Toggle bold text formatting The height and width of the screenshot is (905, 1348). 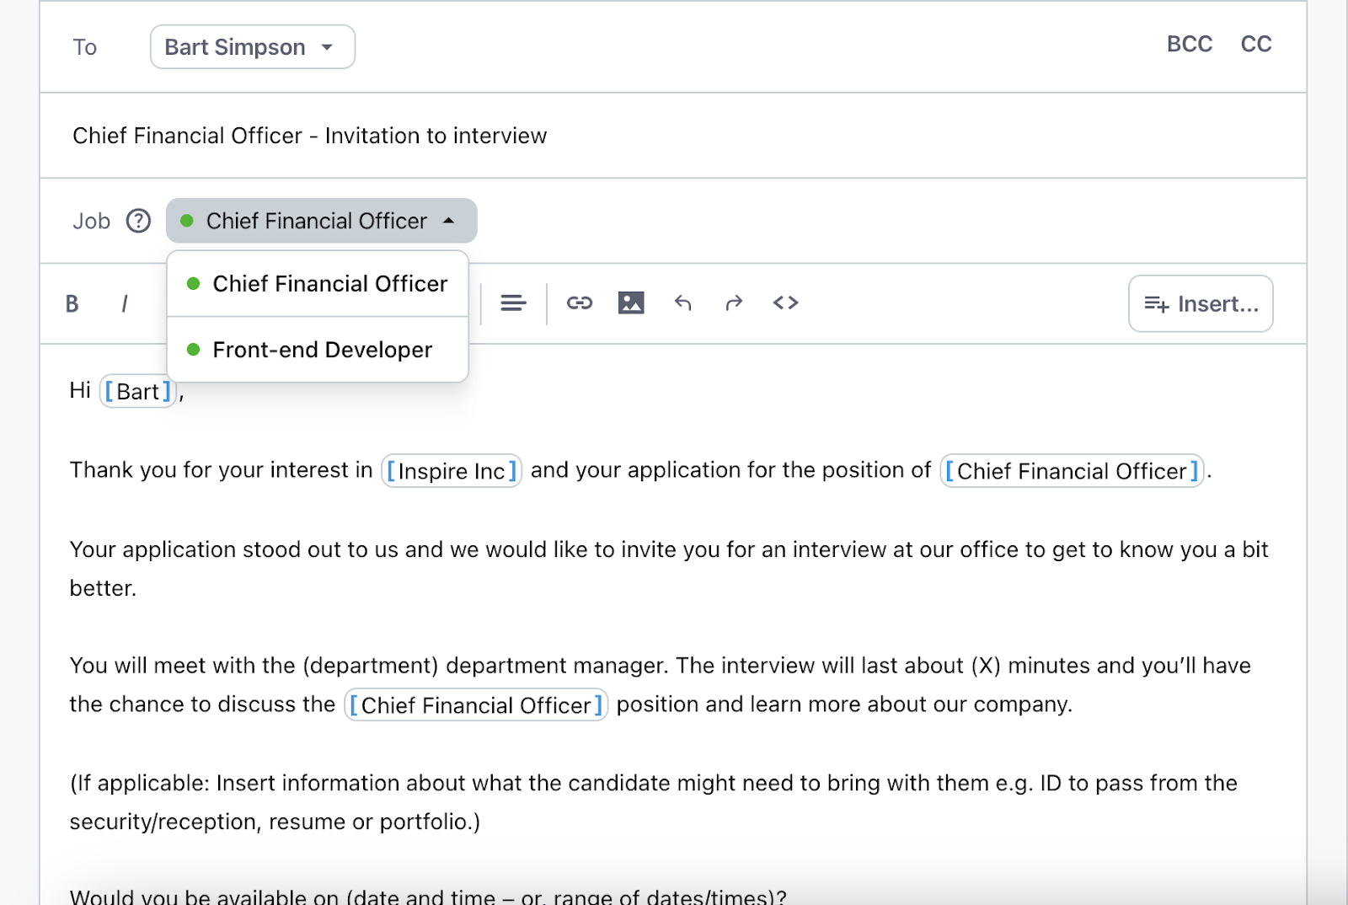(x=72, y=303)
